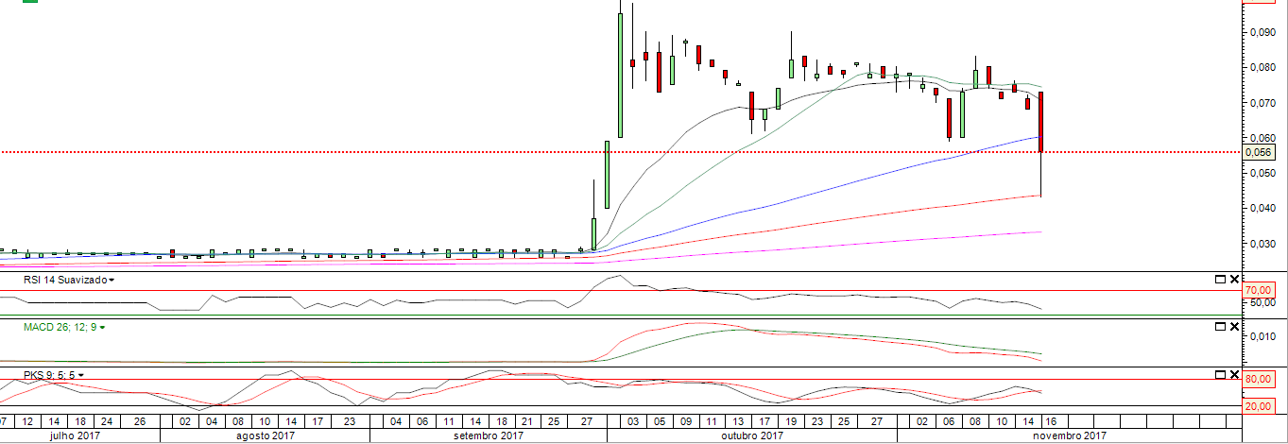Screen dimensions: 1288x444
Task: Click the PKS 80,00 level label
Action: [1259, 379]
